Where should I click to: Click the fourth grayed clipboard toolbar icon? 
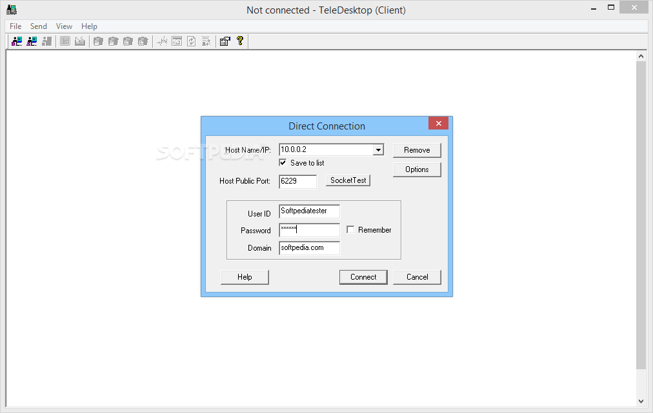143,41
